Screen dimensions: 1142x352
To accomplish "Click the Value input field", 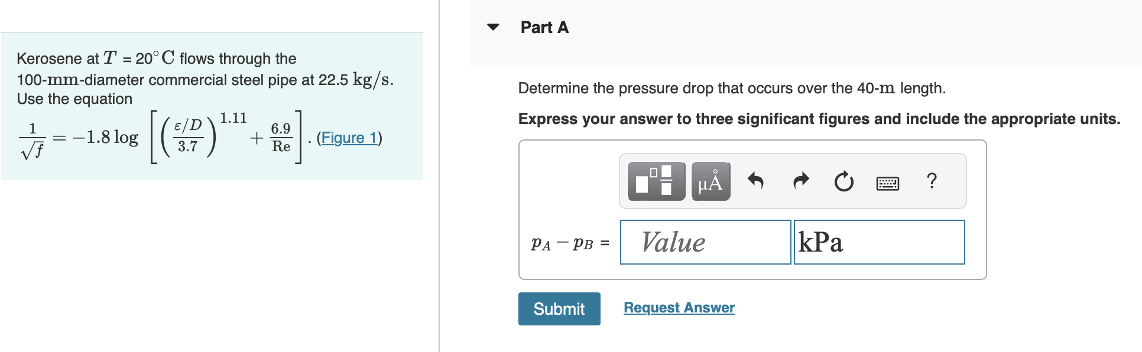I will point(705,242).
